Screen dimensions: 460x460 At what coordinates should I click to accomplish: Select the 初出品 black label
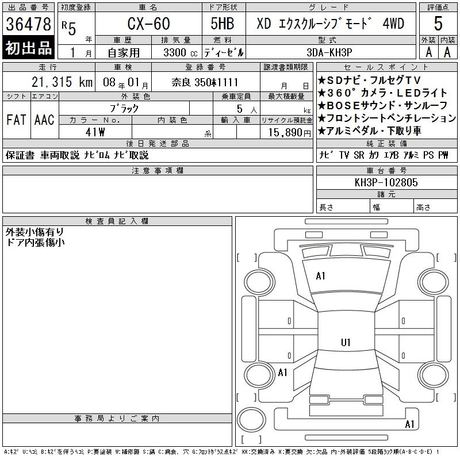(28, 48)
